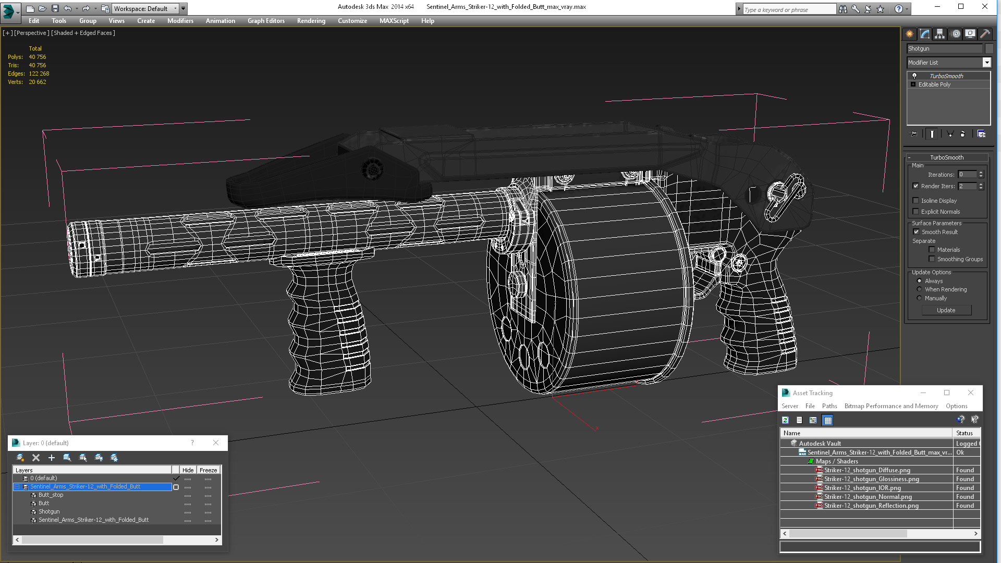Expand Editable Poly sub-objects
The height and width of the screenshot is (563, 1001).
pyautogui.click(x=913, y=84)
